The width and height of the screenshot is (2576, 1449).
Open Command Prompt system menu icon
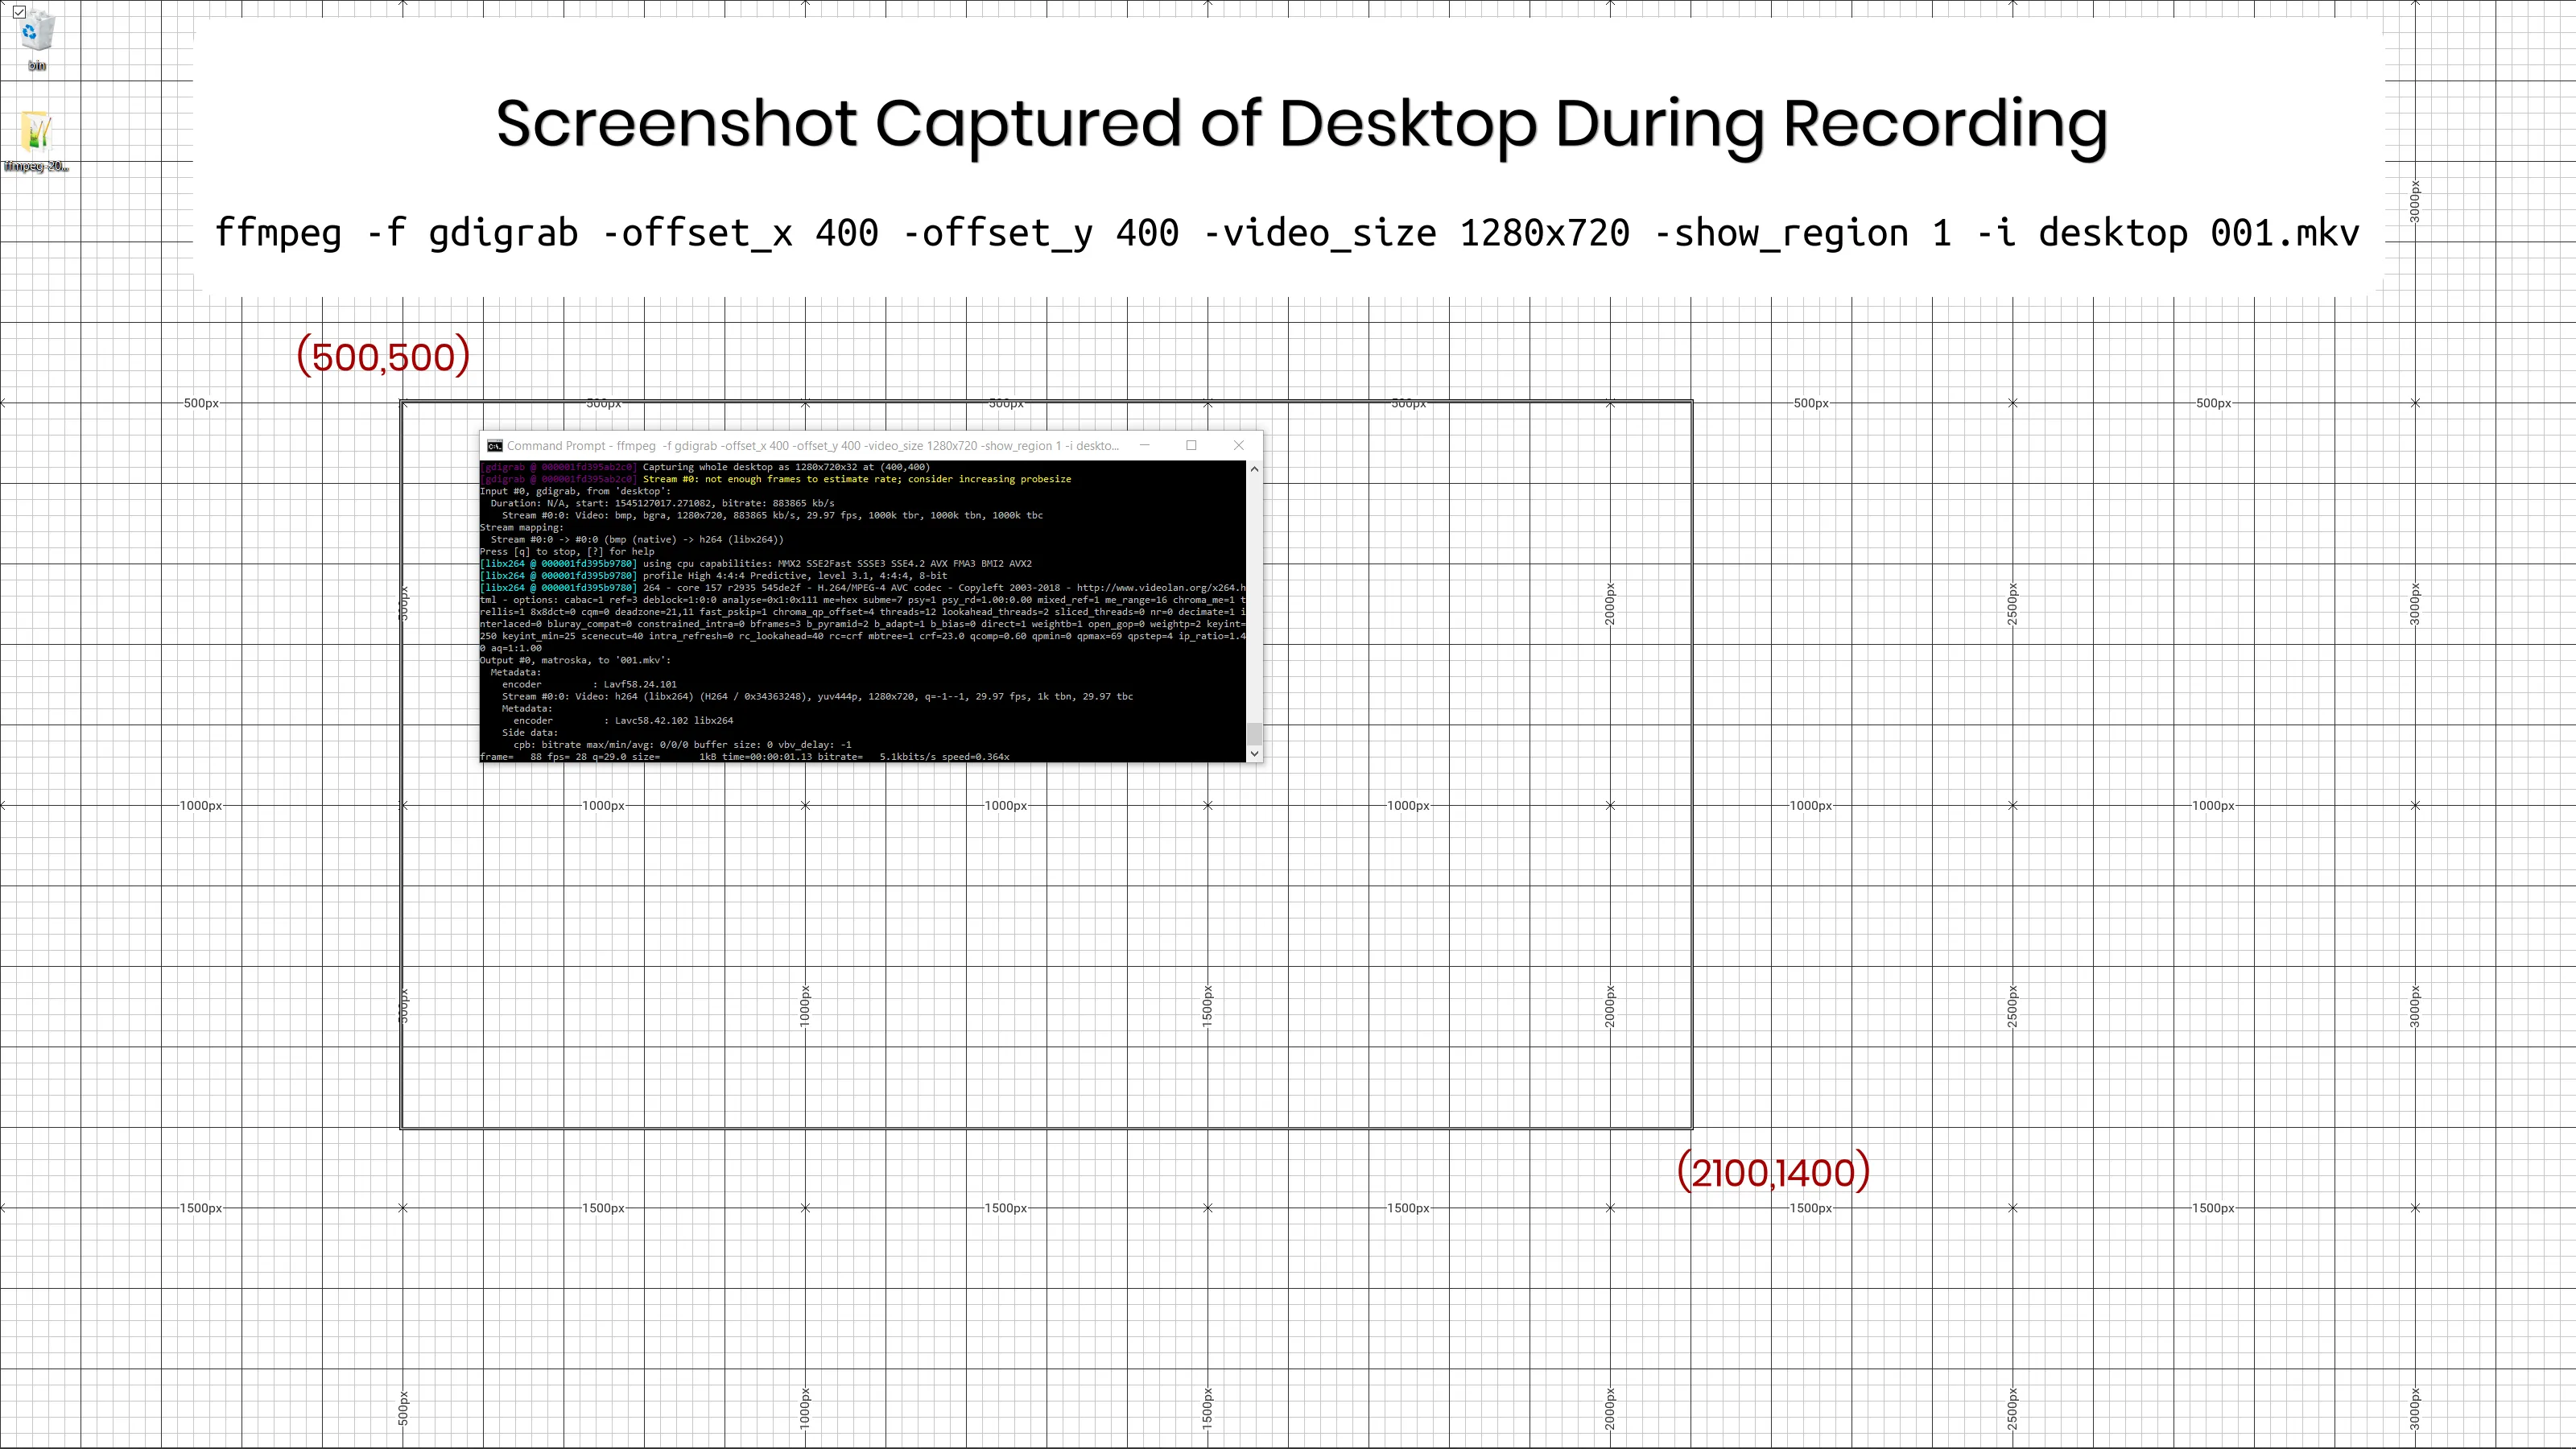[x=494, y=446]
